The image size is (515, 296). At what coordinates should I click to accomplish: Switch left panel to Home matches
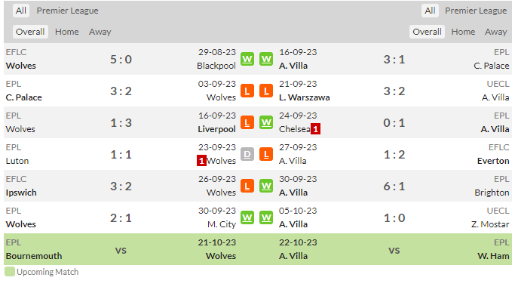(66, 32)
